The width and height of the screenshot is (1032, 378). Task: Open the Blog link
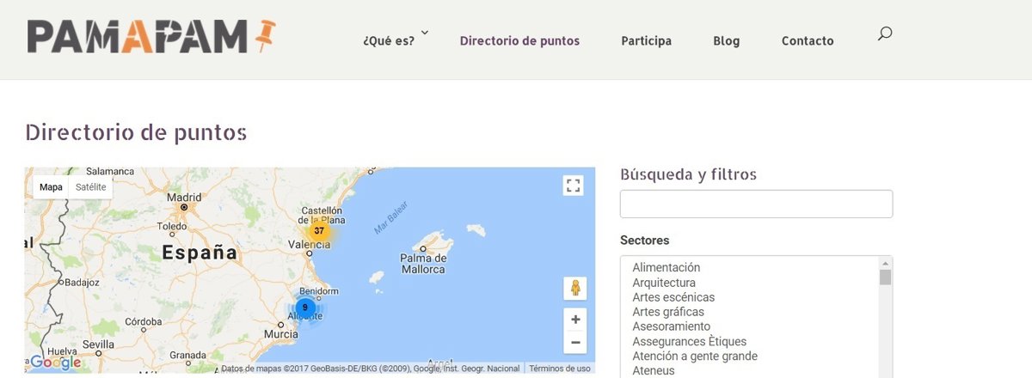[726, 40]
